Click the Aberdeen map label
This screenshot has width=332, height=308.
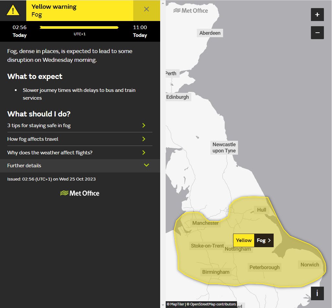[x=210, y=33]
